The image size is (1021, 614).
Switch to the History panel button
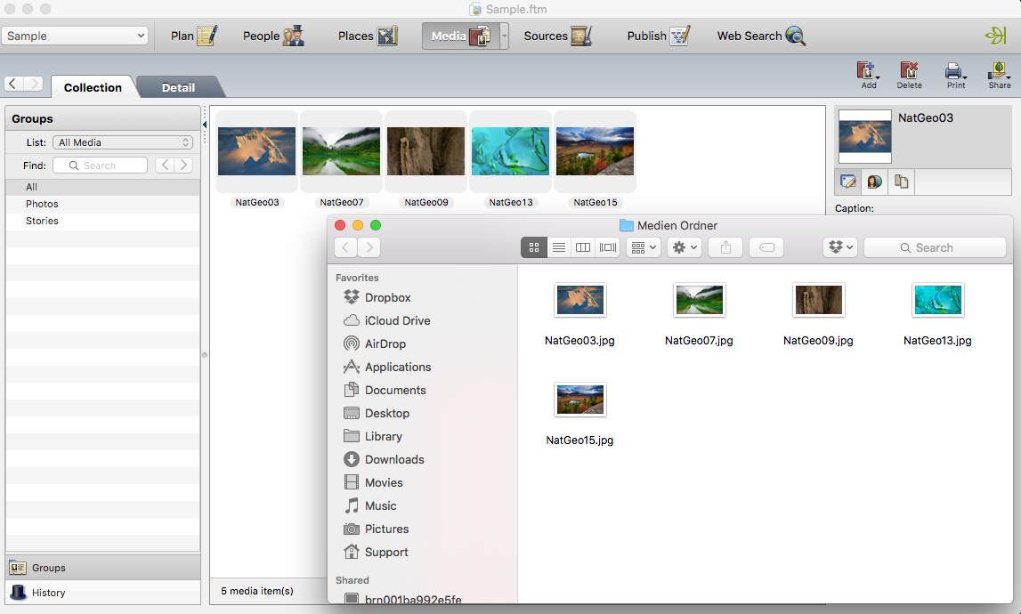(x=103, y=593)
